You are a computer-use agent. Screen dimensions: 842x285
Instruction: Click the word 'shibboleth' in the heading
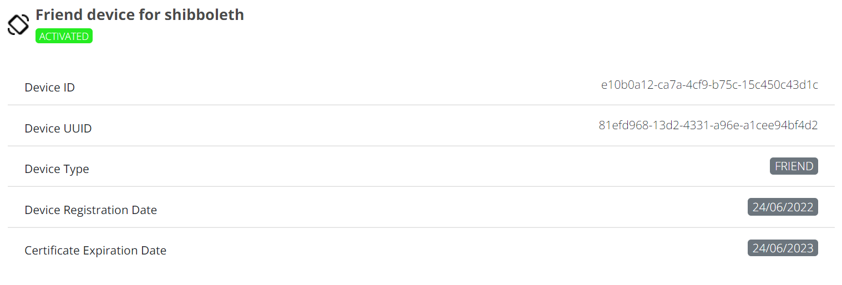[205, 14]
